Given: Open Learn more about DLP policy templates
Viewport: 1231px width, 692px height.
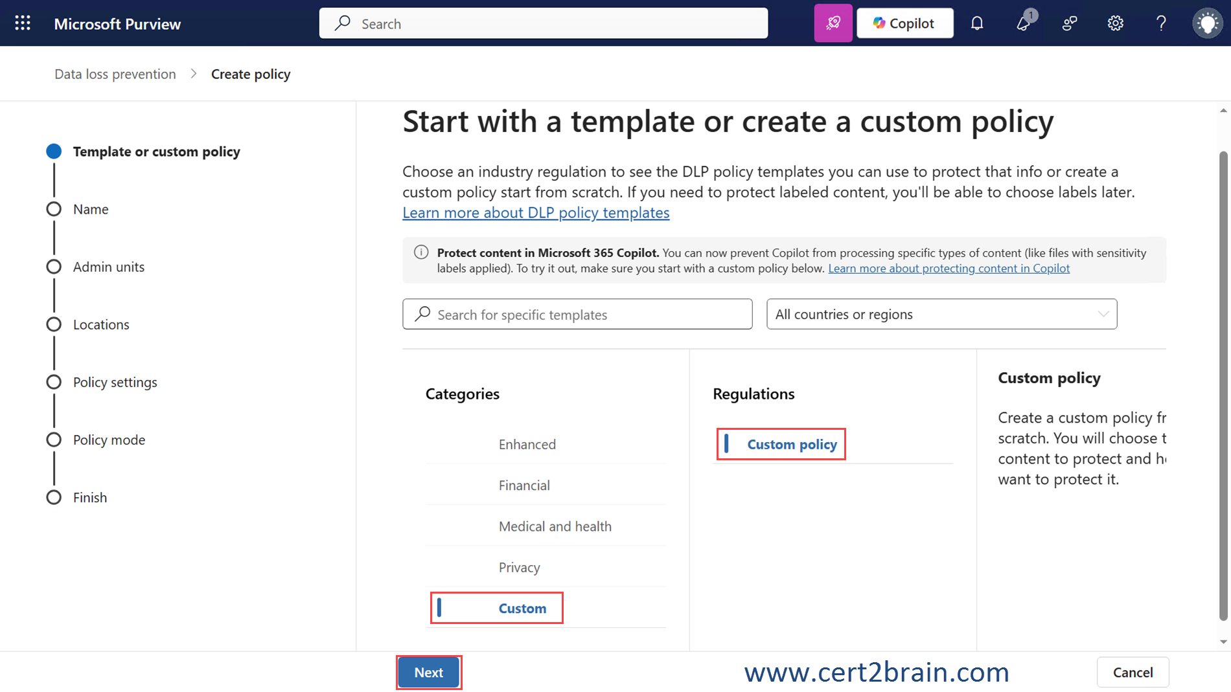Looking at the screenshot, I should click(536, 212).
